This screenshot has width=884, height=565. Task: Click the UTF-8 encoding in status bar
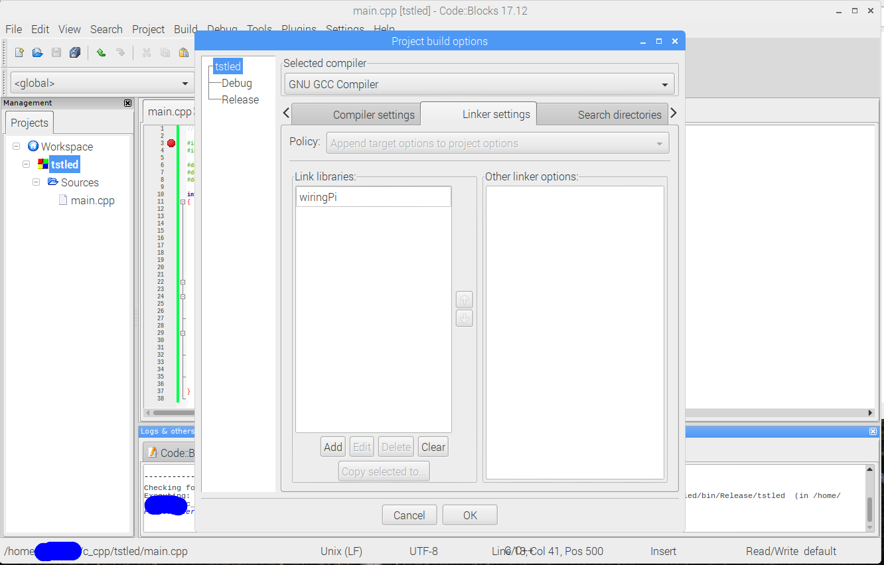point(423,551)
